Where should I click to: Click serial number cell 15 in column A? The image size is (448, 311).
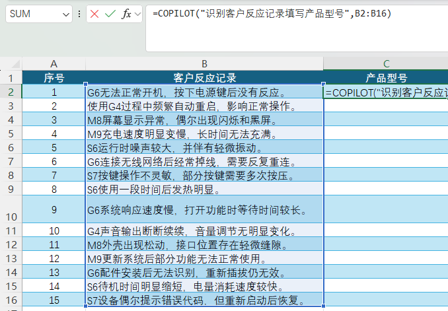coord(54,300)
